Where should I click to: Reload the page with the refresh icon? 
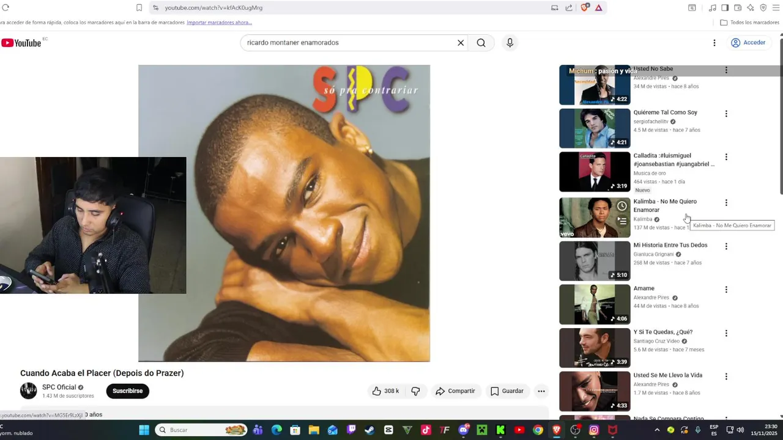(6, 7)
